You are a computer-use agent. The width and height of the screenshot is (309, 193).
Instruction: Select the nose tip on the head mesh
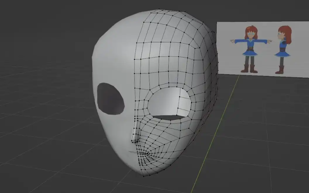pyautogui.click(x=133, y=140)
